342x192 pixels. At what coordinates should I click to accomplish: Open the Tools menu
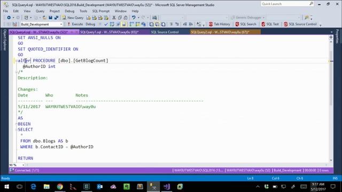(83, 11)
